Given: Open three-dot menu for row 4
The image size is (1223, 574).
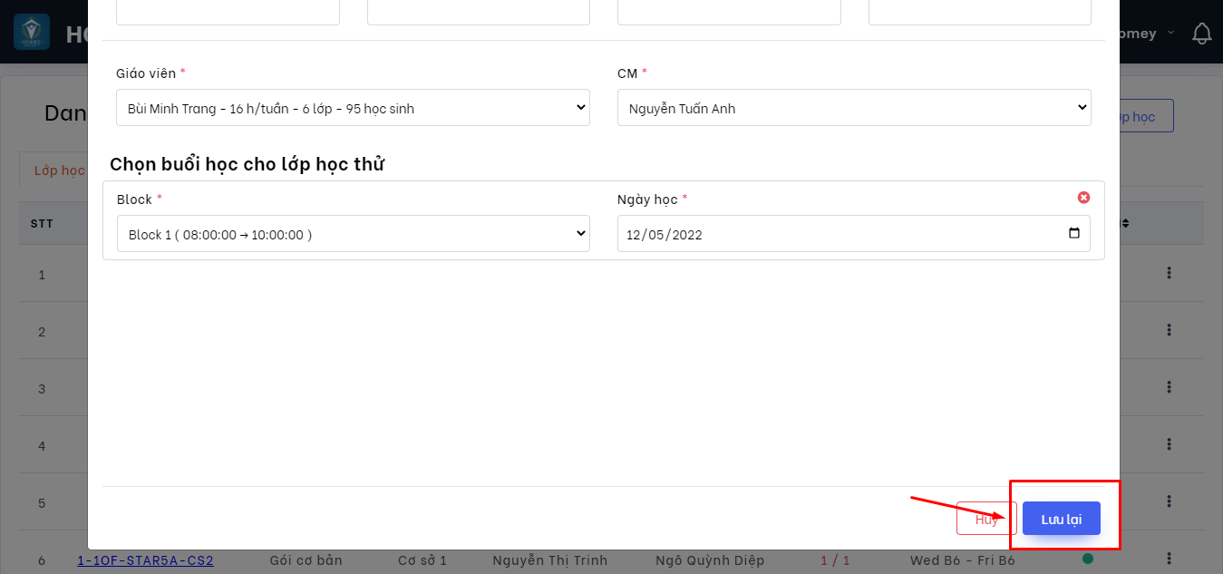Looking at the screenshot, I should 1169,445.
